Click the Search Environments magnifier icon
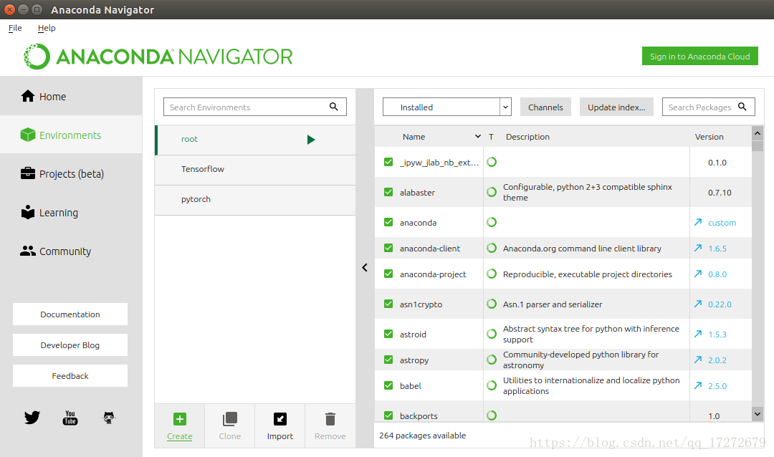 (x=334, y=106)
